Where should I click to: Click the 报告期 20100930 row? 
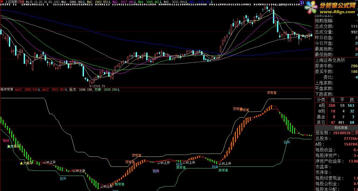tap(336, 133)
